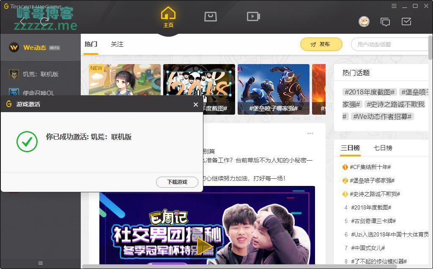433x269 pixels.
Task: Open ranking item #CF集结新十年#
Action: [370, 167]
